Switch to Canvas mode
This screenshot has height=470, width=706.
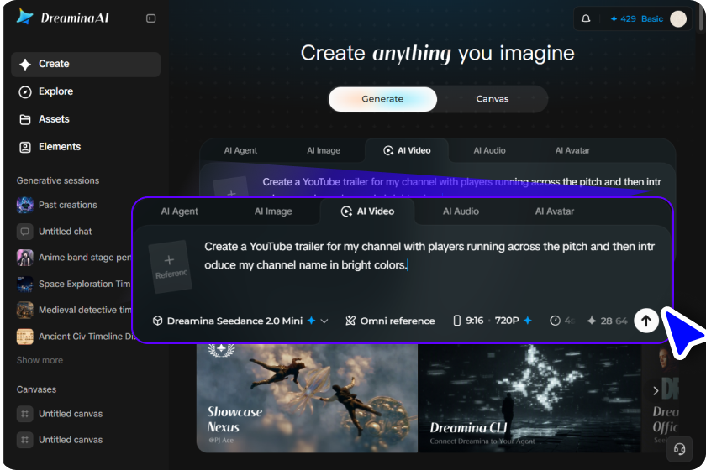[x=493, y=99]
